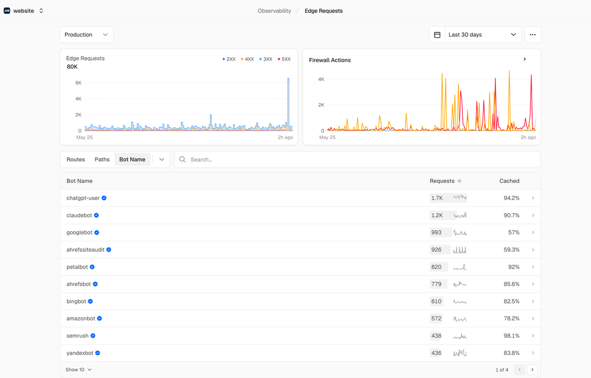Toggle the 5XX legend series

tap(284, 59)
